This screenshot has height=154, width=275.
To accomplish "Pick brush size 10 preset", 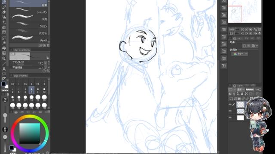I will click(44, 90).
